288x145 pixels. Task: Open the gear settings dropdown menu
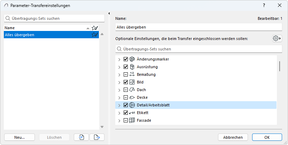[277, 38]
